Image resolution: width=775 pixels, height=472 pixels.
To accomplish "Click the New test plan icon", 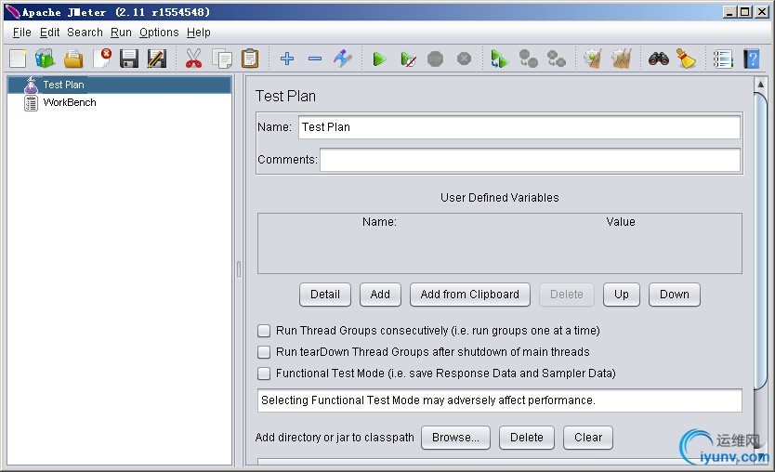I will coord(18,59).
